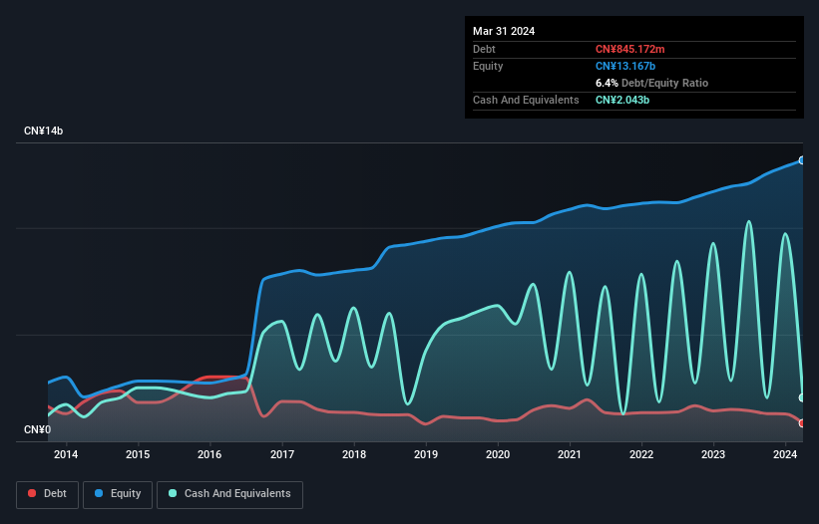This screenshot has width=819, height=524.
Task: Select the 2020 x-axis label
Action: coord(498,455)
